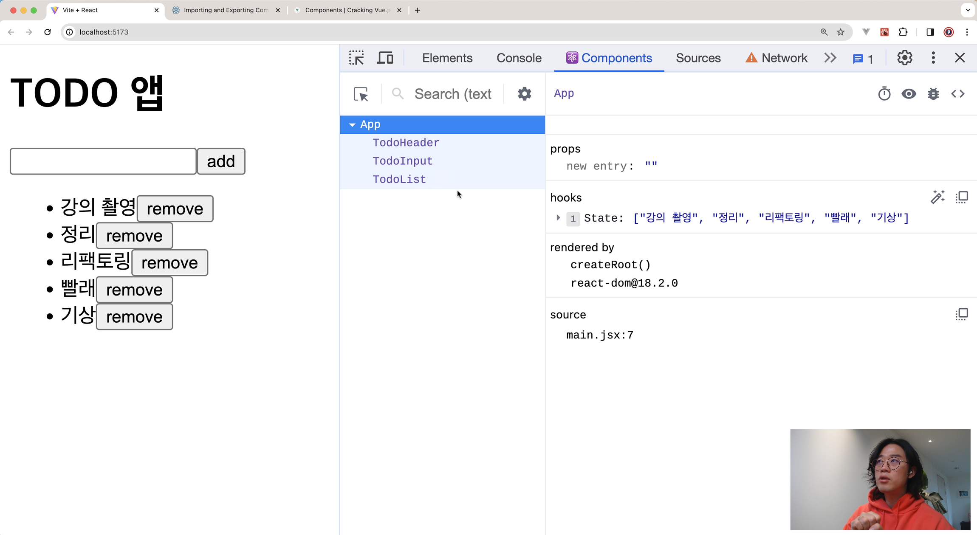The image size is (977, 535).
Task: Click the view source code brackets icon
Action: tap(958, 94)
